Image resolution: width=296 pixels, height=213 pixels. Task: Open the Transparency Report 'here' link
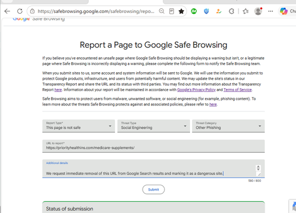click(x=58, y=90)
